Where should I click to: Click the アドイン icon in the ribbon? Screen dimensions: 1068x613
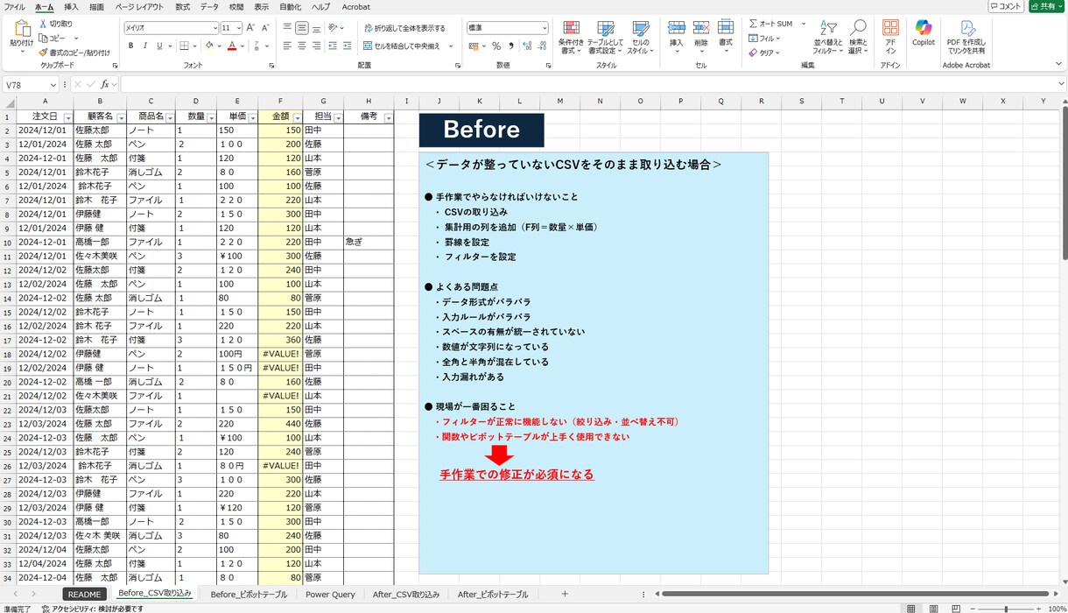[889, 36]
